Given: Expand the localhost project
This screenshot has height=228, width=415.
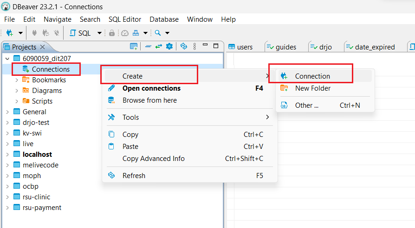Looking at the screenshot, I should point(7,154).
